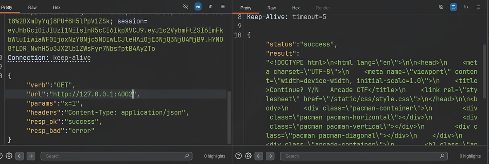Open the Render tab in response pane
Screen dimensions: 489x164
(323, 8)
